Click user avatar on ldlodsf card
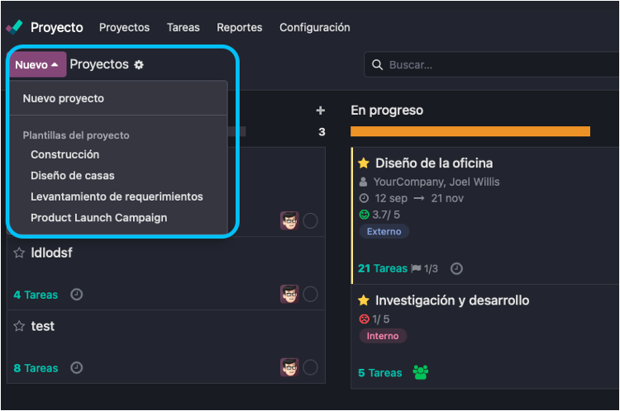620x411 pixels. [289, 294]
